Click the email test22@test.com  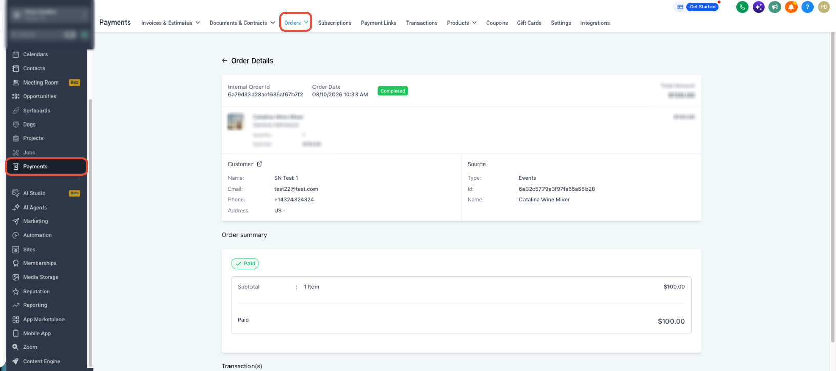click(296, 189)
